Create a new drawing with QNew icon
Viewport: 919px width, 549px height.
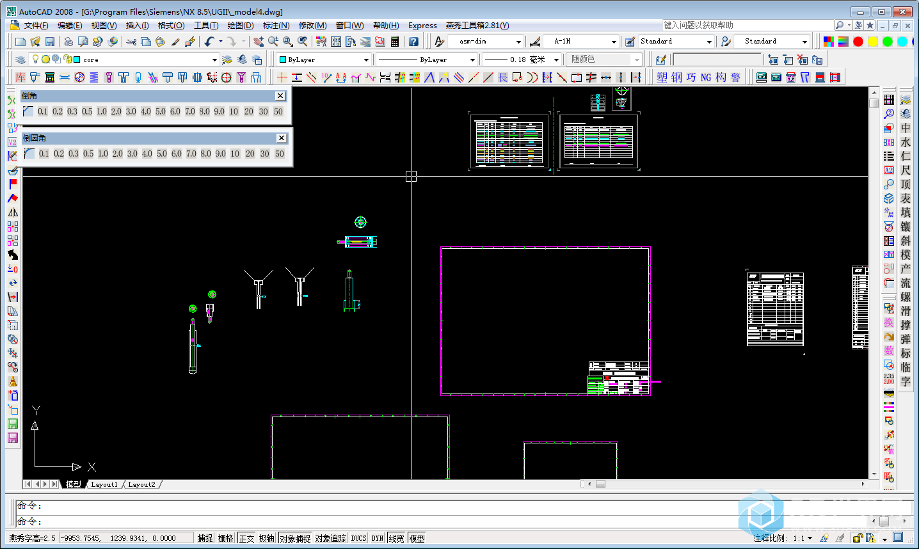click(x=20, y=42)
